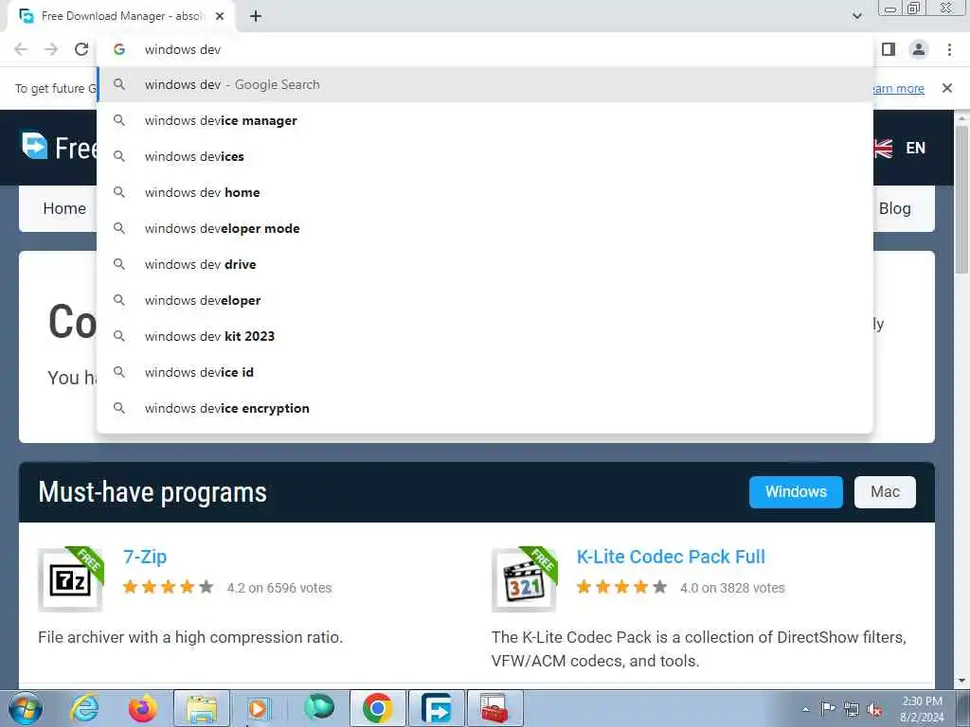Open the Action Center flag icon
The height and width of the screenshot is (727, 970).
tap(828, 708)
